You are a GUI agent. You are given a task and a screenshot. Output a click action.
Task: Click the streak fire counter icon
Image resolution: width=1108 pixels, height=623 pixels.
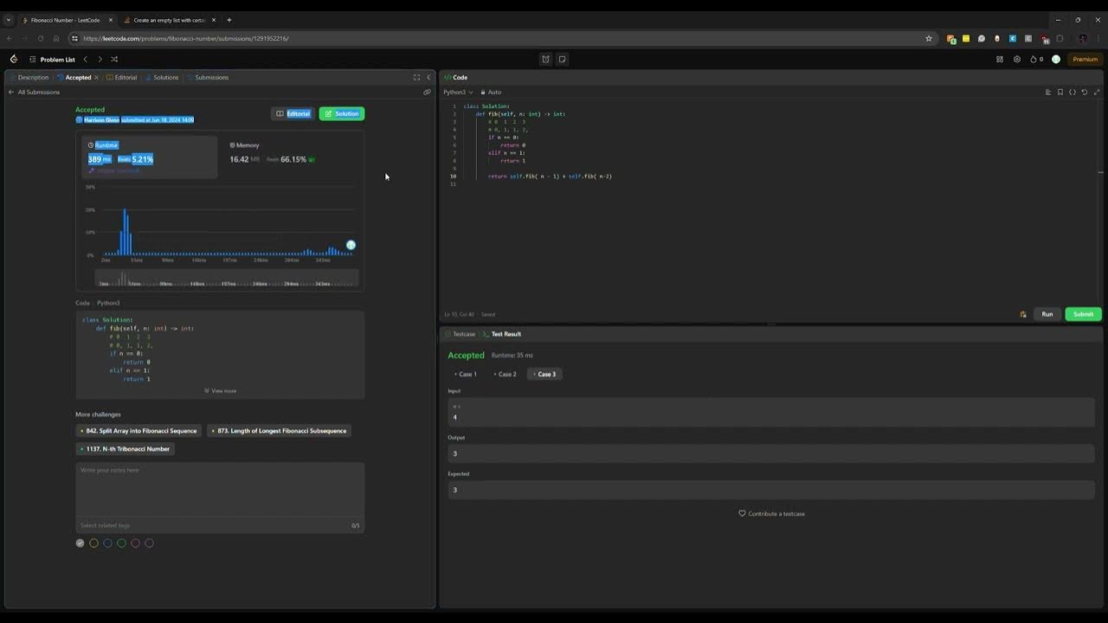(x=1036, y=60)
